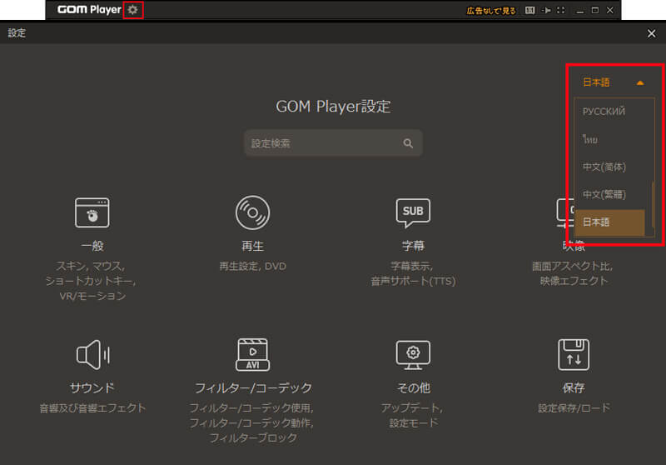
Task: Close the 設定 settings panel
Action: (x=651, y=33)
